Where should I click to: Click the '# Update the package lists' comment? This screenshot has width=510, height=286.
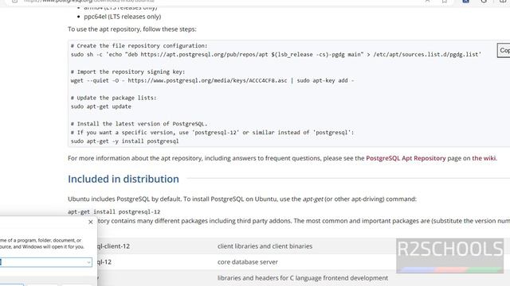[x=113, y=98]
